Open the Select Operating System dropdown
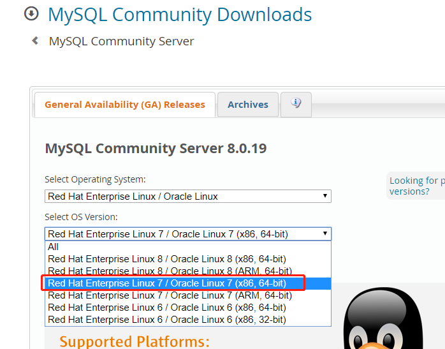445x349 pixels. (188, 197)
